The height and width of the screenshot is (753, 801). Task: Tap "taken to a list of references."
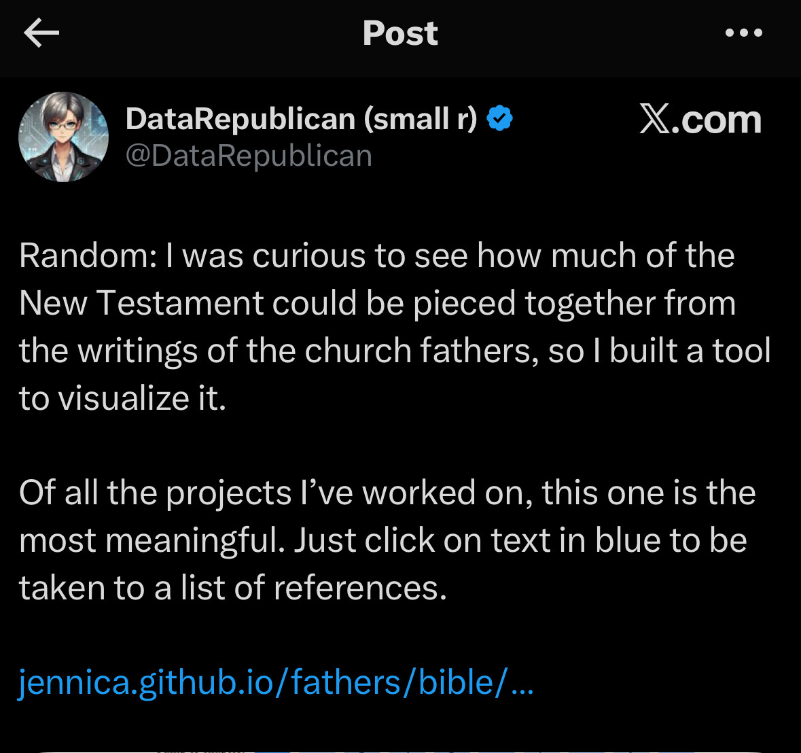[x=233, y=588]
